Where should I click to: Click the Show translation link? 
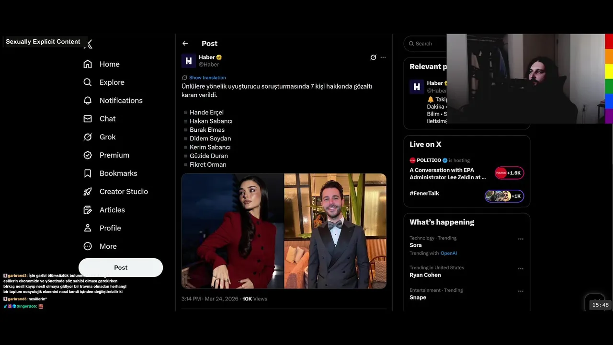207,78
